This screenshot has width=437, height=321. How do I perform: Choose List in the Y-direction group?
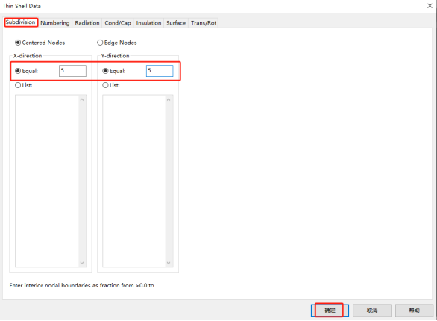click(x=111, y=85)
